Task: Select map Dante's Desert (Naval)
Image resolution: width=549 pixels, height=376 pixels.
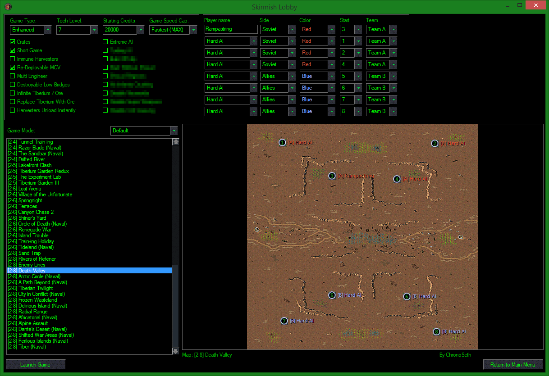Action: (x=89, y=329)
